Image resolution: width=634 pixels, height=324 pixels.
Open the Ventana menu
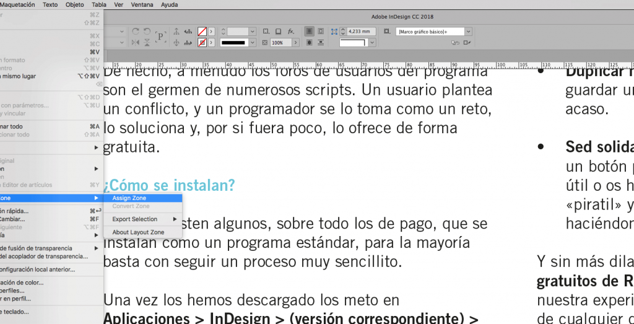142,4
